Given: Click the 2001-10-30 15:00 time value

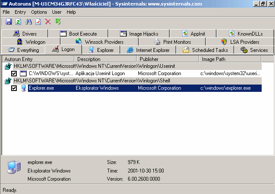Looking at the screenshot, I should point(146,171).
